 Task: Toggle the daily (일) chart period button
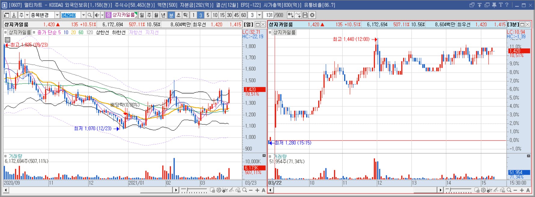[142, 15]
